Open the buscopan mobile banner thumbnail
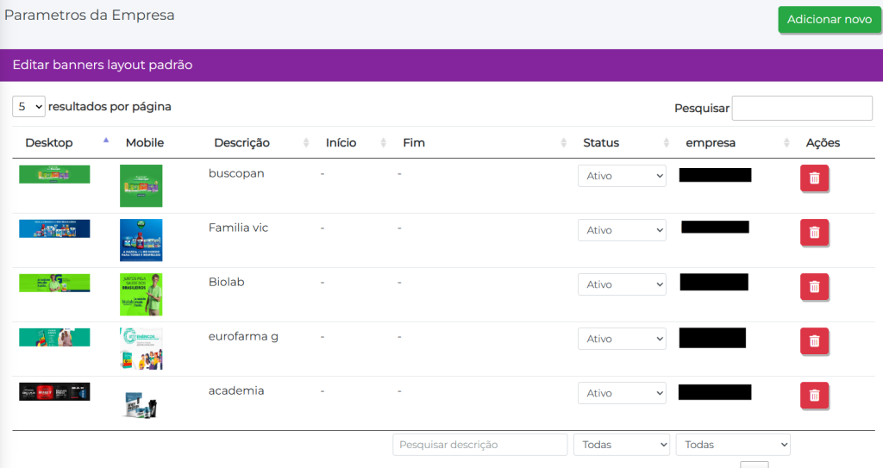 pos(141,185)
